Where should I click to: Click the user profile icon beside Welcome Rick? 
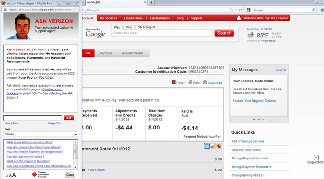click(x=239, y=18)
